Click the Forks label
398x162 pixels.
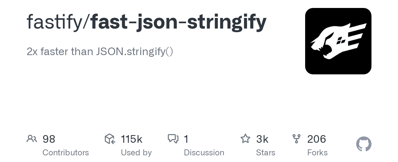(x=317, y=153)
